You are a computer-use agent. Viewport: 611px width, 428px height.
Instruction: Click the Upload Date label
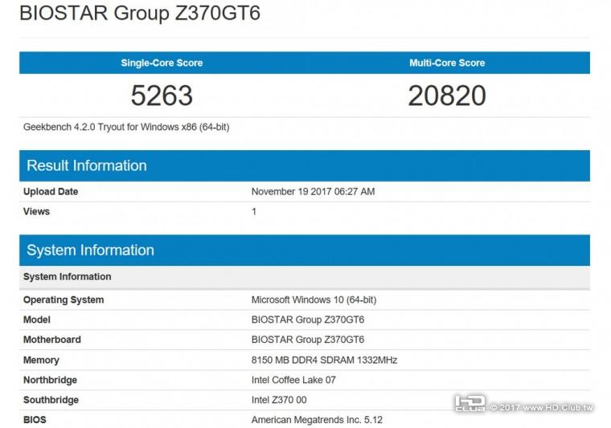(51, 191)
